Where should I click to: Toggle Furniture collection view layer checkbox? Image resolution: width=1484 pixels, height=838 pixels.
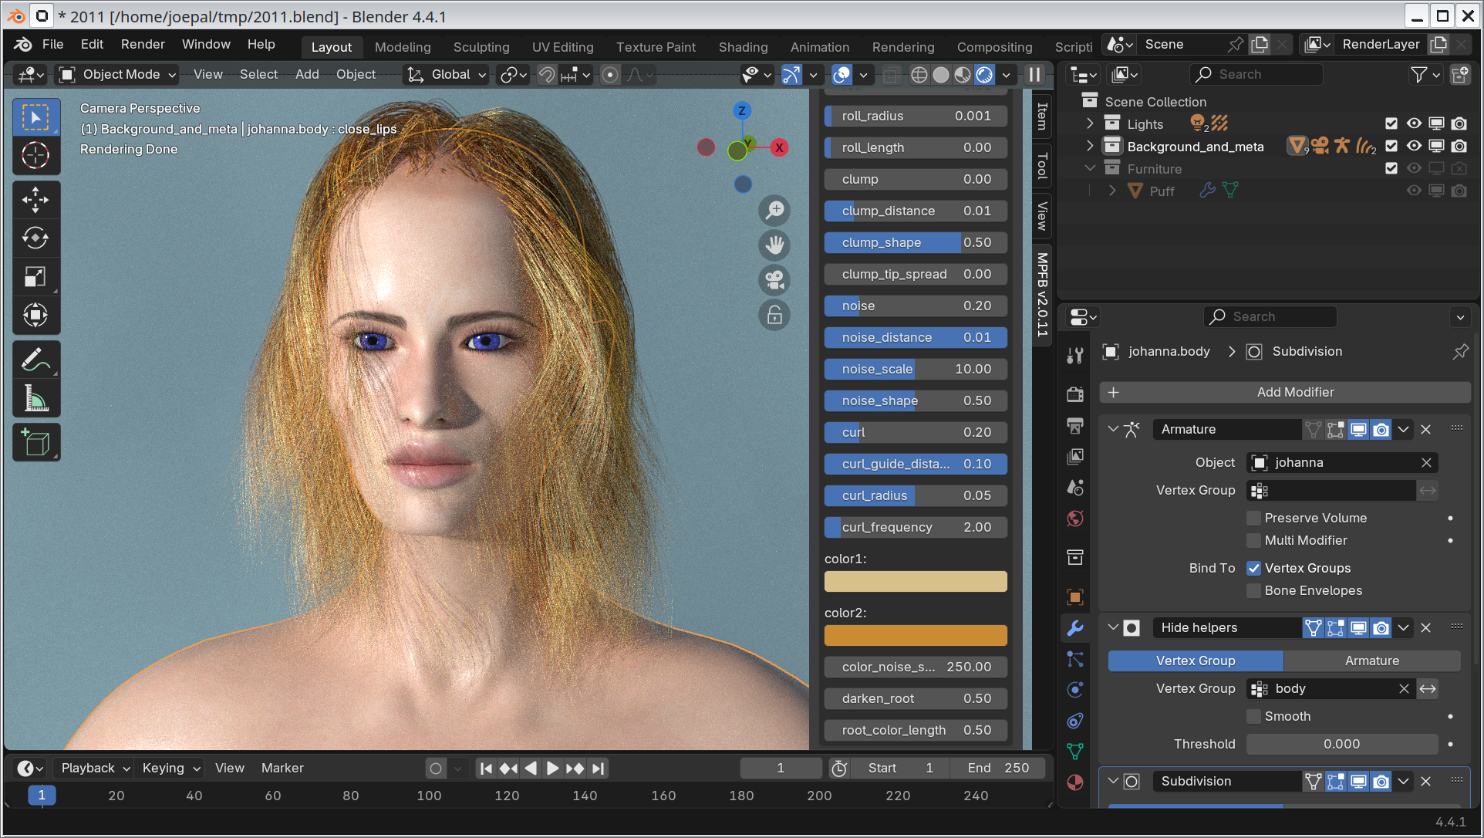pos(1391,168)
